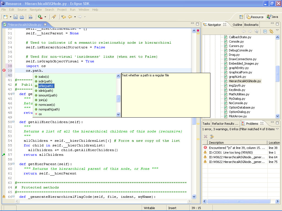Collapse all in Navigator with collapse icon
This screenshot has height=211, width=282.
coord(265,31)
